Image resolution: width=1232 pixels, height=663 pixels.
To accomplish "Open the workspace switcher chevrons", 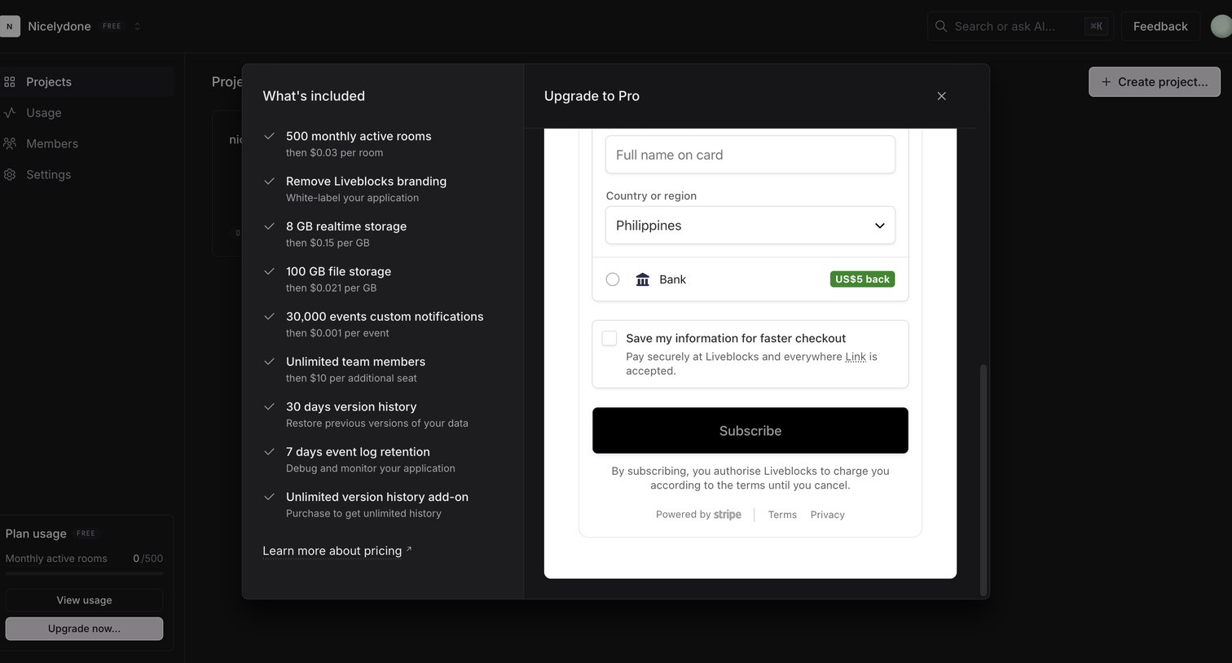I will (137, 26).
